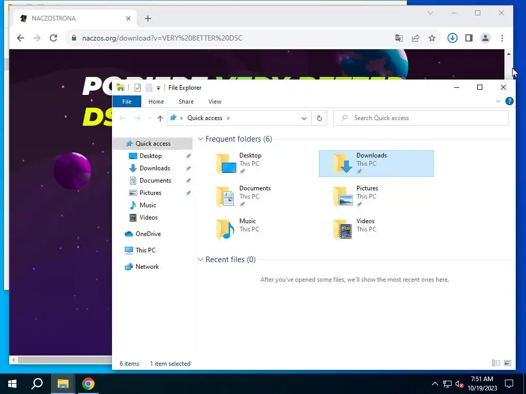The height and width of the screenshot is (394, 526).
Task: Select Desktop in the navigation pane
Action: click(151, 156)
